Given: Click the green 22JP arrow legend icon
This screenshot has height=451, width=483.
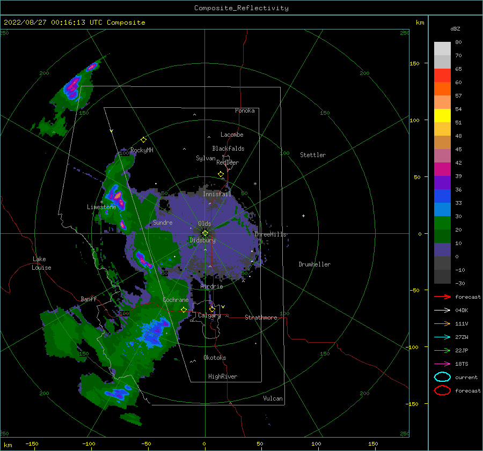Looking at the screenshot, I should pyautogui.click(x=442, y=350).
